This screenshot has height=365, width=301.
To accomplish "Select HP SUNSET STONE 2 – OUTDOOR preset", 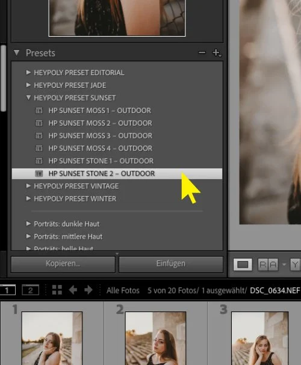I will click(117, 173).
